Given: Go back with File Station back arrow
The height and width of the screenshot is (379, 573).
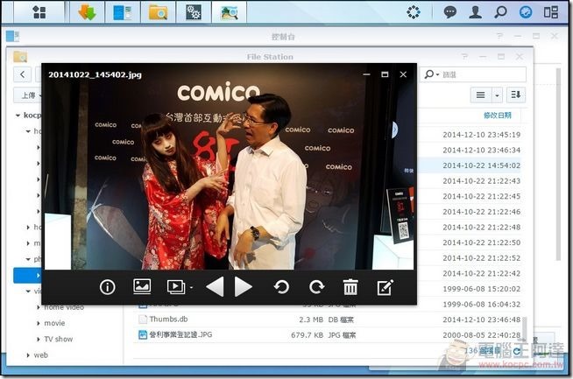Looking at the screenshot, I should point(23,74).
